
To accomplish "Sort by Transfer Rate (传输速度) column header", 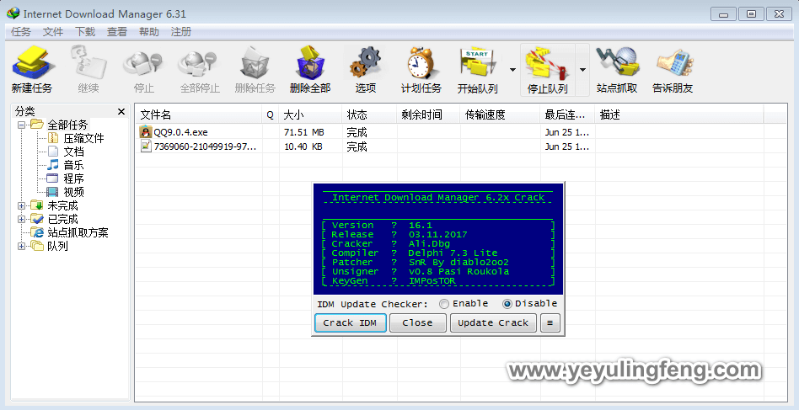I will click(x=501, y=114).
